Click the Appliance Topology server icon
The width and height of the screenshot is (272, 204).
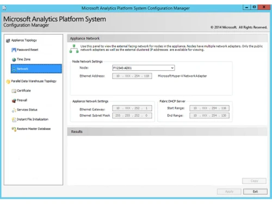tap(8, 40)
